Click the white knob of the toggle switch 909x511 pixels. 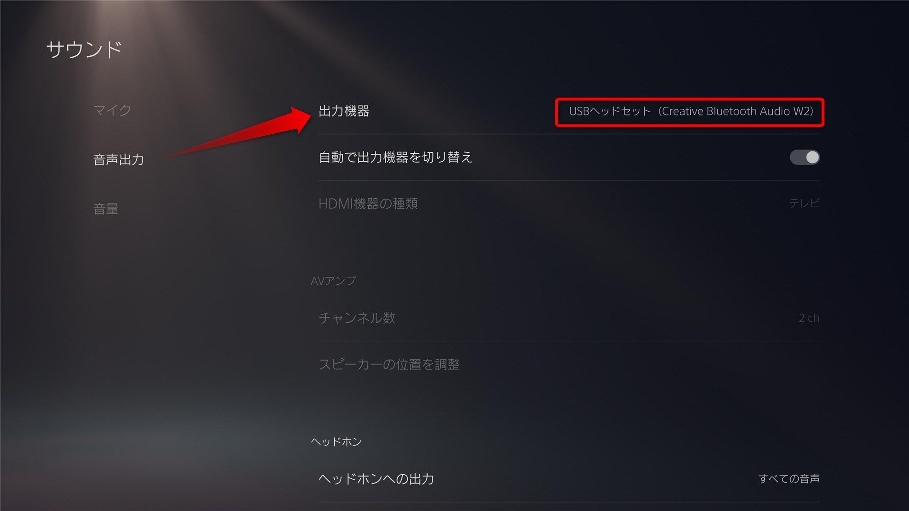coord(812,157)
